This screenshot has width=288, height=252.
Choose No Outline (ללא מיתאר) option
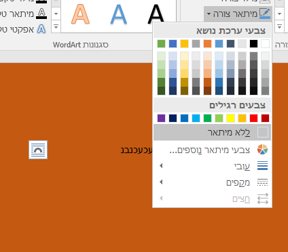[x=212, y=132]
